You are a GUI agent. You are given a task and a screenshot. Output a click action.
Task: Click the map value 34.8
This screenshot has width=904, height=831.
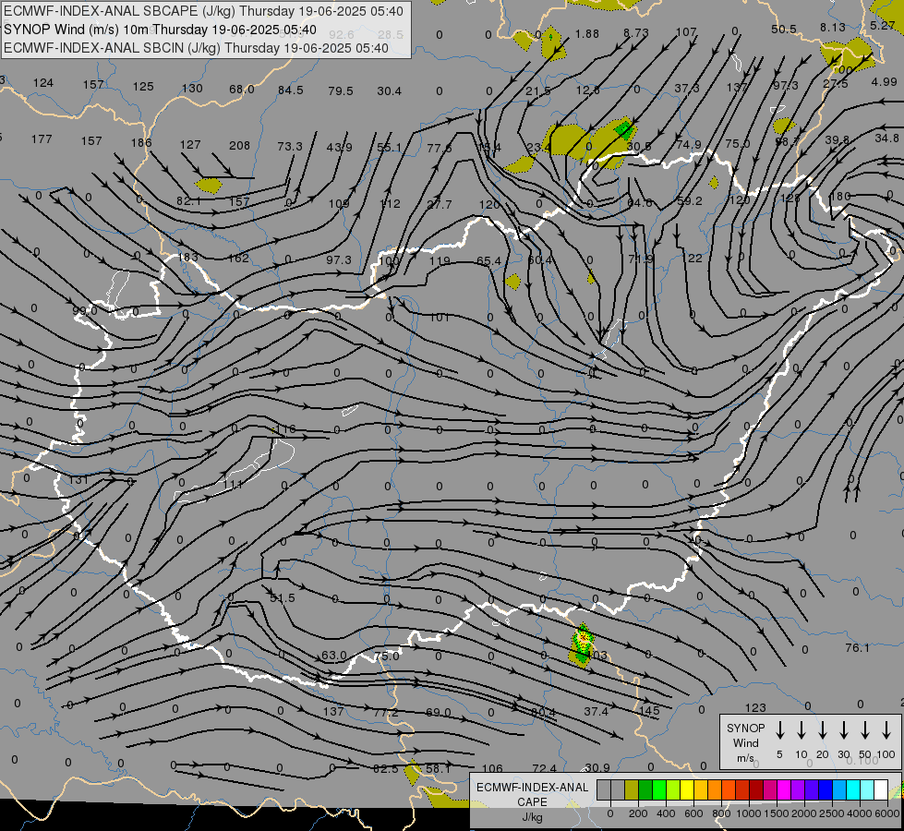[886, 138]
